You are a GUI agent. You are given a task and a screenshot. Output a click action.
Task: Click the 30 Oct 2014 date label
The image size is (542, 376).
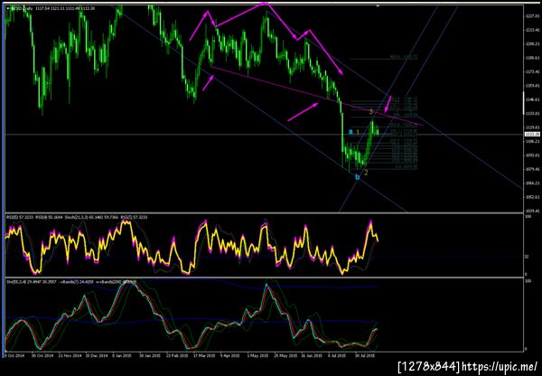pos(42,355)
